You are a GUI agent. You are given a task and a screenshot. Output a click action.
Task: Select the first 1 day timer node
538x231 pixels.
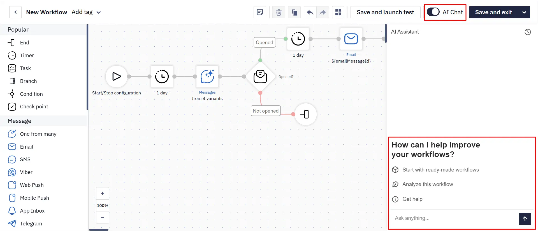[162, 76]
